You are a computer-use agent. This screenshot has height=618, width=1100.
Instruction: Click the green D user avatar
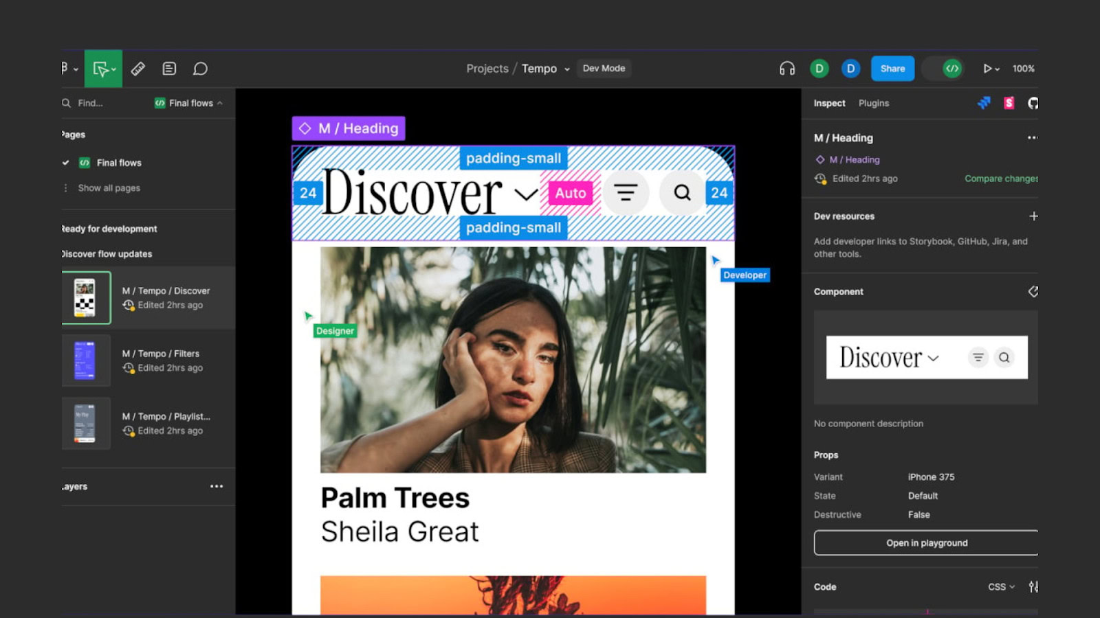click(819, 69)
